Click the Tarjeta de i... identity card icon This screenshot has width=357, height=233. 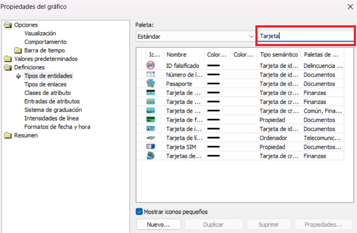(151, 129)
